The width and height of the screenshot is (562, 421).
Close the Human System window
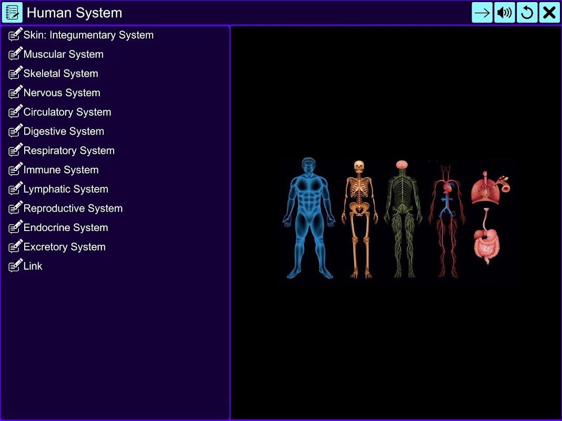click(x=549, y=13)
